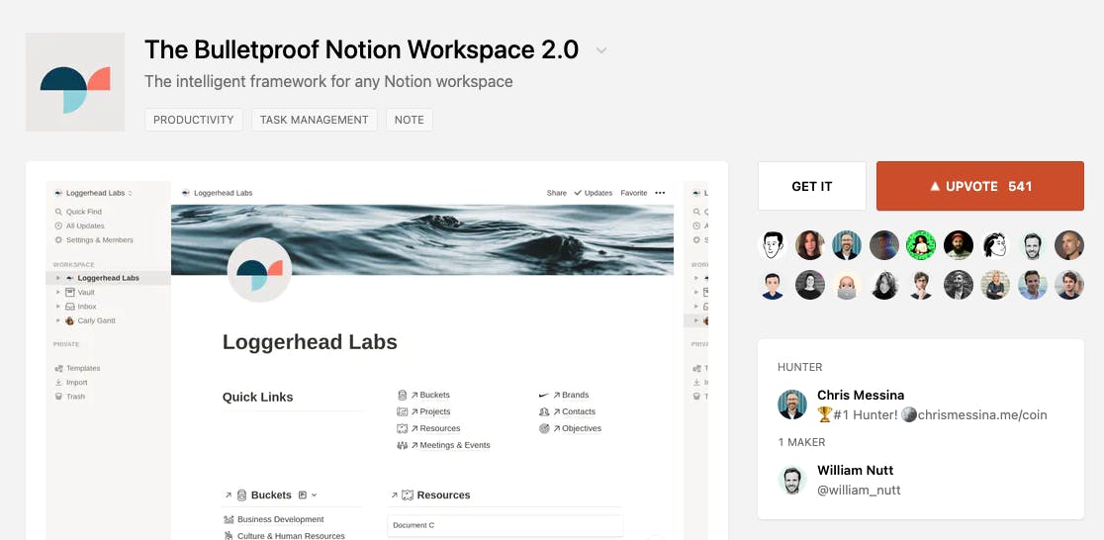
Task: Open the Projects quick link
Action: point(423,411)
